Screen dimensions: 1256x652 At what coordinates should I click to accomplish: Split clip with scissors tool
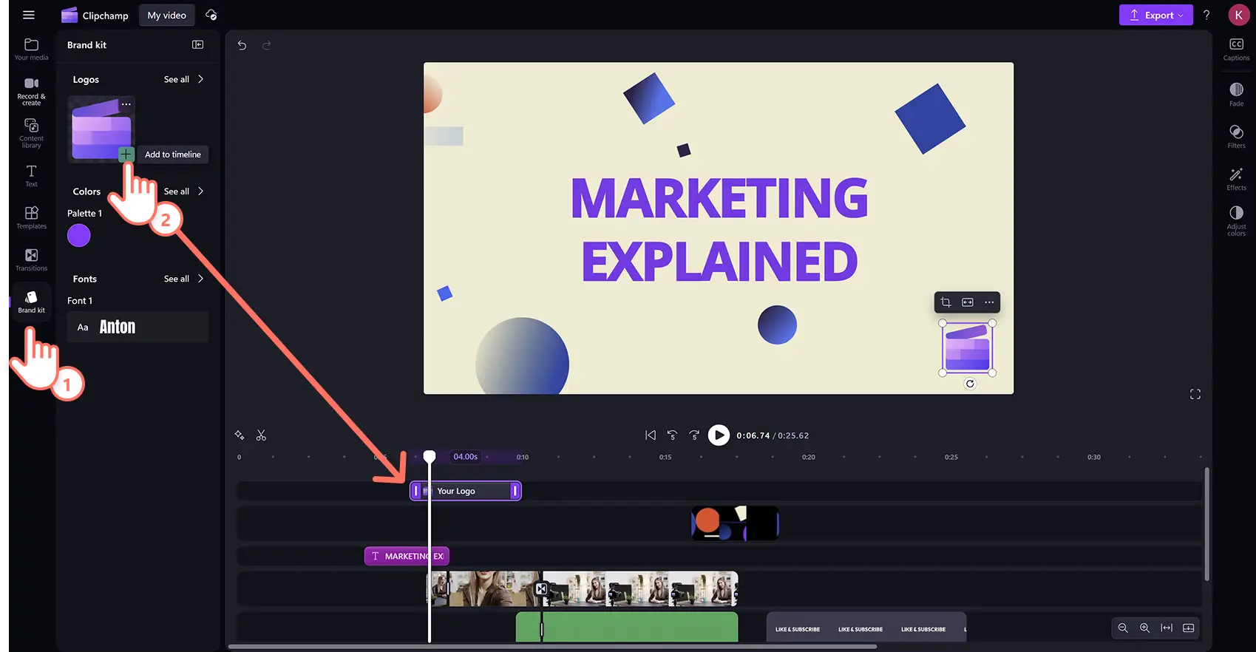[x=261, y=435]
